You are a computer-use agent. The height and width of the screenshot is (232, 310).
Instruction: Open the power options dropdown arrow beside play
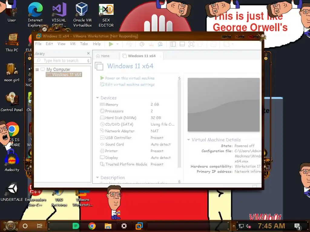pyautogui.click(x=117, y=44)
